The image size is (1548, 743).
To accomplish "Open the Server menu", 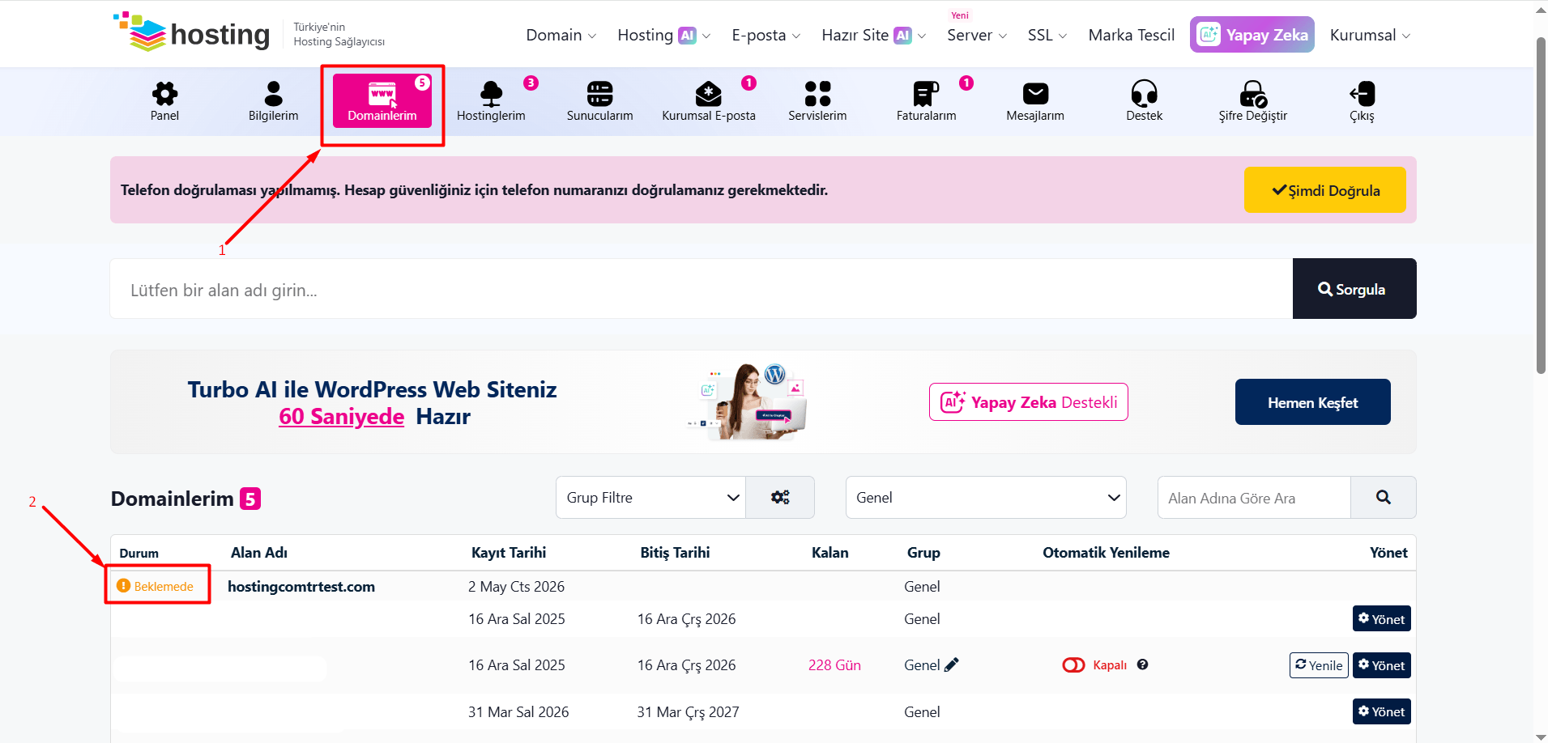I will [977, 35].
